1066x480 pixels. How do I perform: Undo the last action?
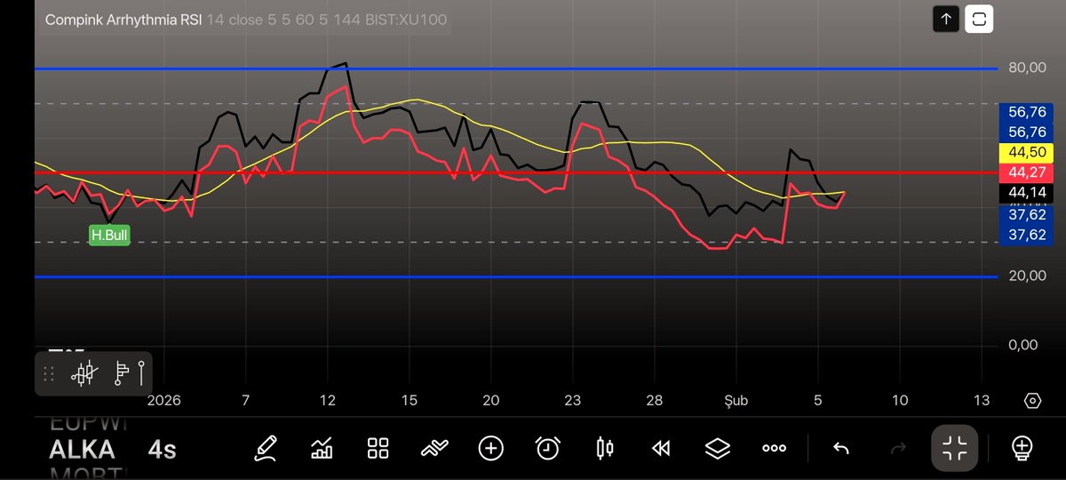coord(841,448)
